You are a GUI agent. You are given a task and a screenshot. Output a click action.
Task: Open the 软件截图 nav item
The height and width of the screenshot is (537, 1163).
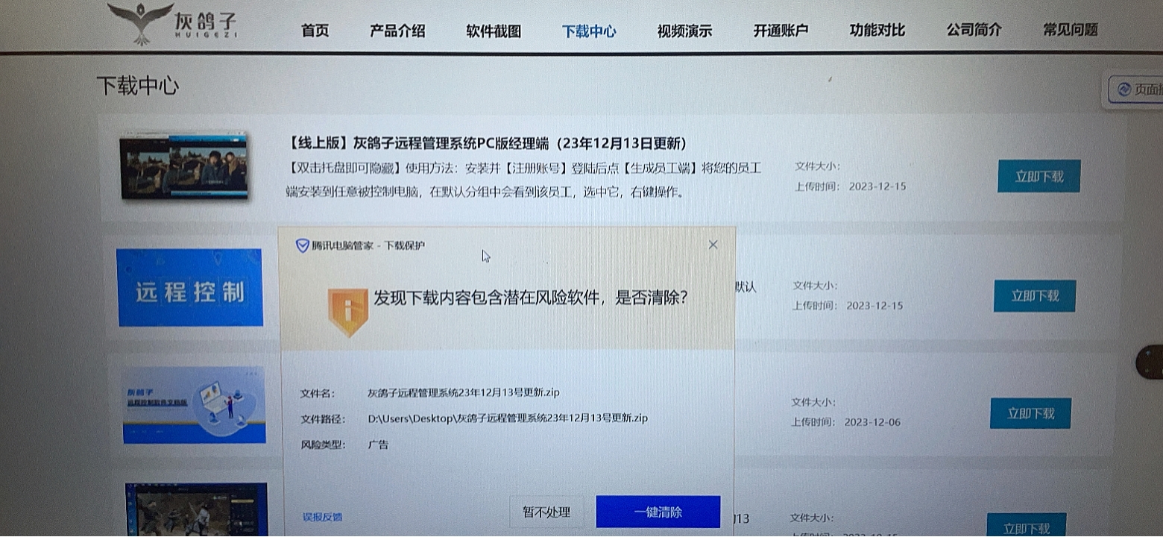494,31
